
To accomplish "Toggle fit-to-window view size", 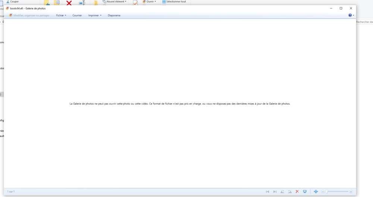I will click(x=316, y=191).
